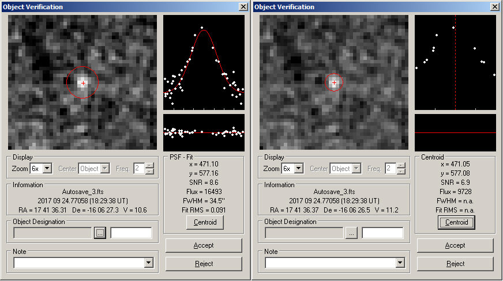Viewport: 503px width, 281px height.
Task: Click 'SNR = 8.6' value in left window
Action: pyautogui.click(x=204, y=183)
